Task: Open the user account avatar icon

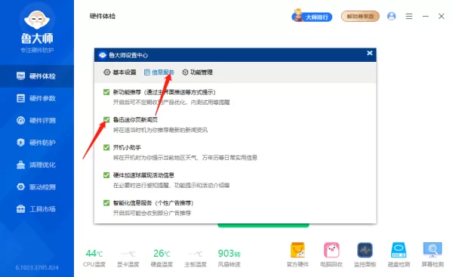Action: pyautogui.click(x=391, y=16)
